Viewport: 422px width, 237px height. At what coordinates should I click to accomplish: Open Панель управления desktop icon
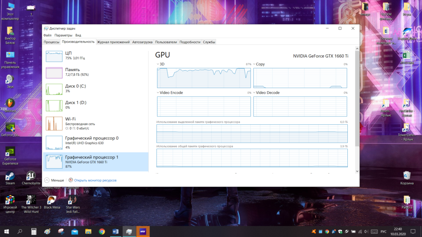tap(10, 60)
